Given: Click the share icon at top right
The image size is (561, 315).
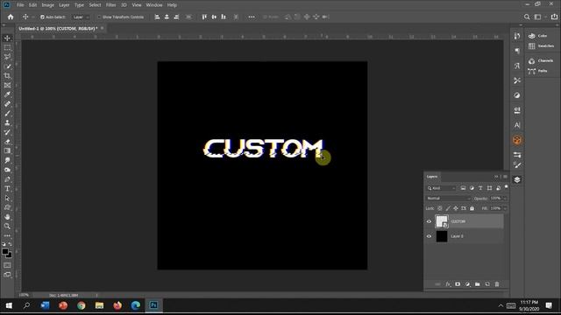Looking at the screenshot, I should pos(554,17).
